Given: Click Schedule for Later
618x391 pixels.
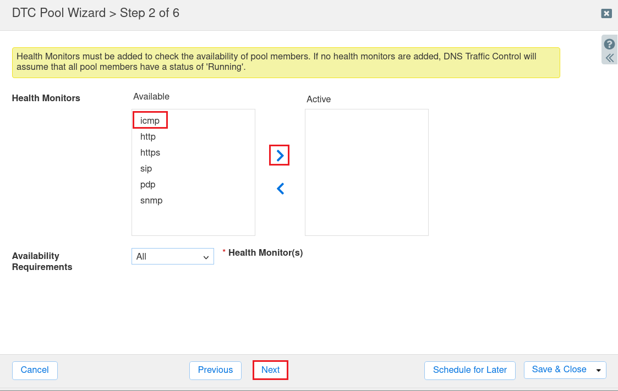Looking at the screenshot, I should 469,370.
